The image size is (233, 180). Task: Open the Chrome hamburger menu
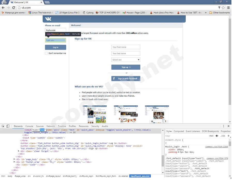point(228,8)
